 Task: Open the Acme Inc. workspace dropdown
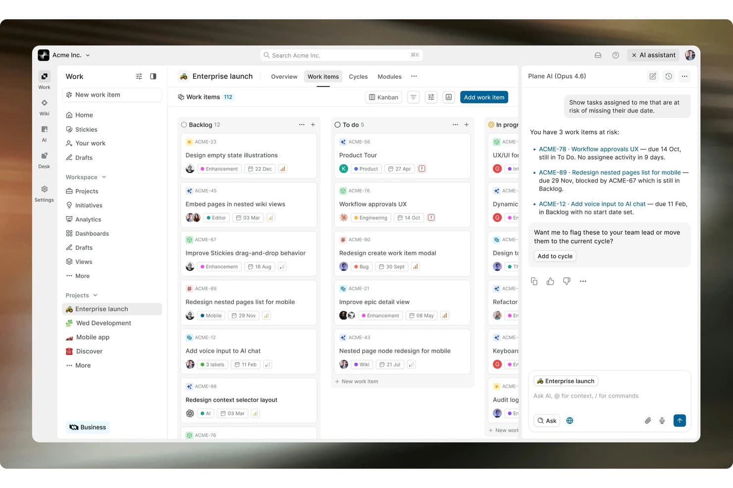click(x=64, y=55)
